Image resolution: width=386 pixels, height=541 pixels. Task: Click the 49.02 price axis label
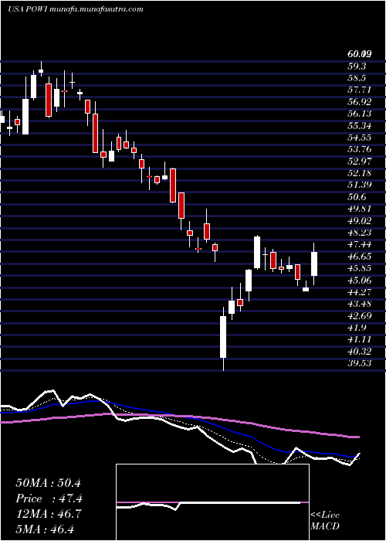[x=361, y=220]
